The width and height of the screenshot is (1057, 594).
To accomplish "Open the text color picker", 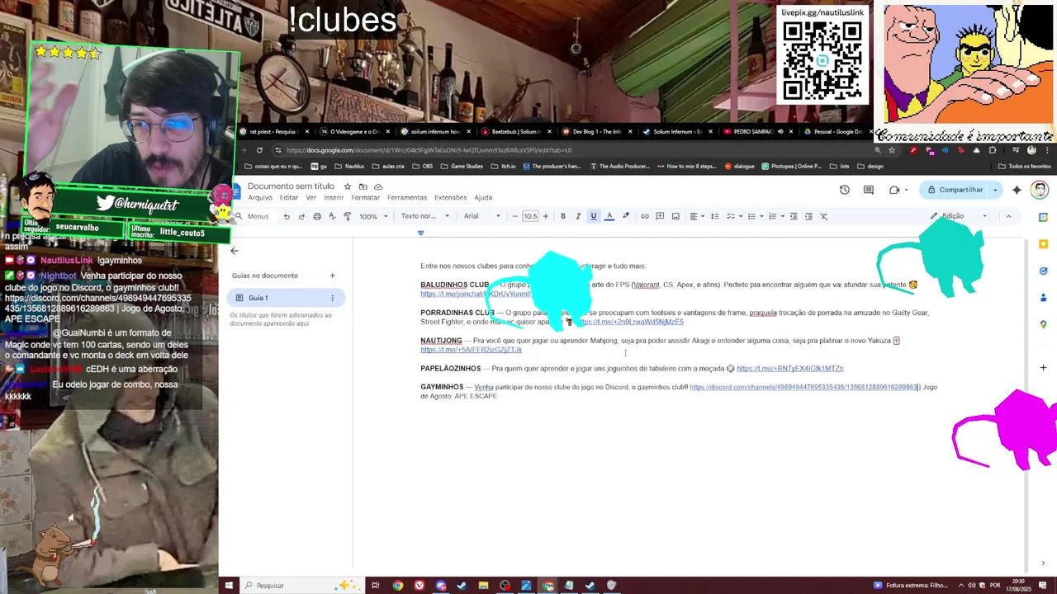I will (x=609, y=216).
